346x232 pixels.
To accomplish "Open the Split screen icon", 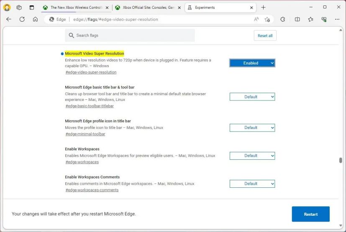I will [297, 19].
